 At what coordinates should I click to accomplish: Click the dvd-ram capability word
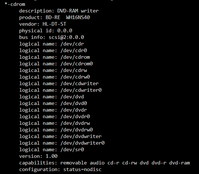180,163
